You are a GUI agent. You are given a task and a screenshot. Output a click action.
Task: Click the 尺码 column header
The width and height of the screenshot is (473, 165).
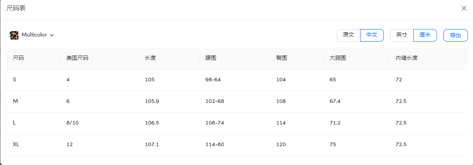pos(19,58)
